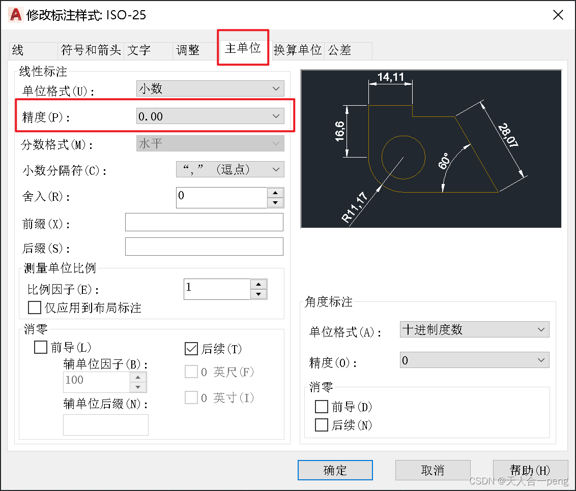Close the 修改标注样式 dialog
576x491 pixels.
click(558, 15)
